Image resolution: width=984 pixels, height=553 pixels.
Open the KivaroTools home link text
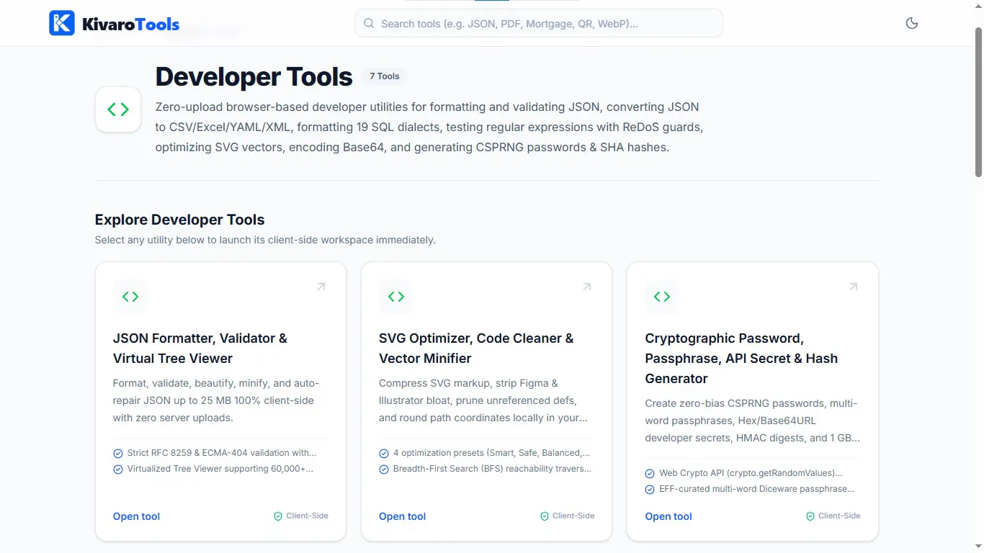130,24
